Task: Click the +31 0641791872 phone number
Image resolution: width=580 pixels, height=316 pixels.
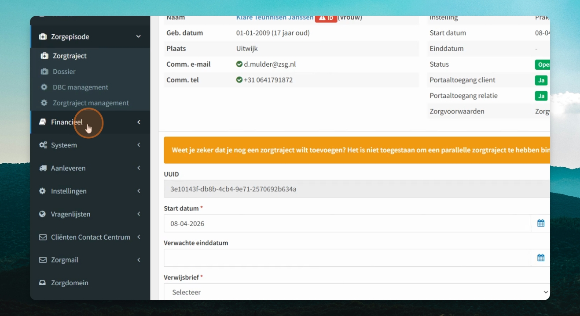Action: pos(268,80)
